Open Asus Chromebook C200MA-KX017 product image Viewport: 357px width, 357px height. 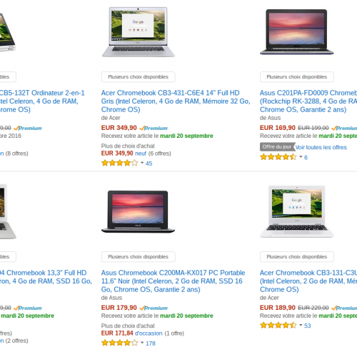click(138, 211)
